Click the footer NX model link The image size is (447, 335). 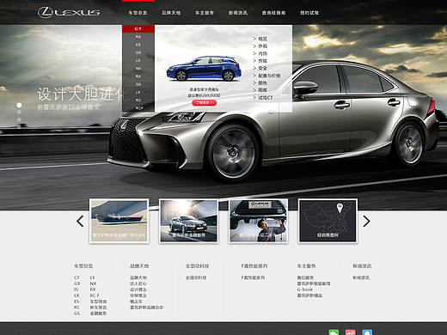[93, 283]
